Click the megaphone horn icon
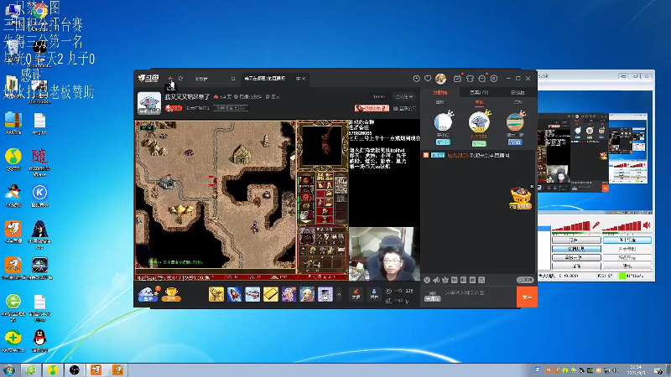The width and height of the screenshot is (671, 377). 436,280
